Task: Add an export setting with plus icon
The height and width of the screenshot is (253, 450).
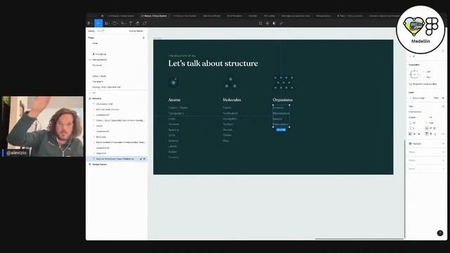Action: click(x=443, y=169)
